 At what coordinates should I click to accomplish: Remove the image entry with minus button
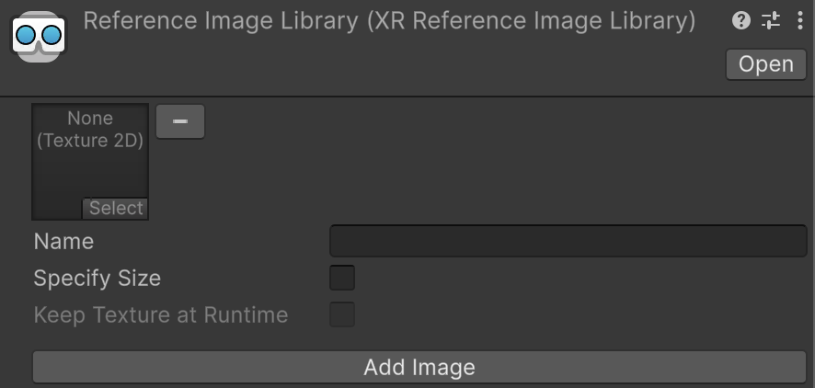click(x=180, y=121)
